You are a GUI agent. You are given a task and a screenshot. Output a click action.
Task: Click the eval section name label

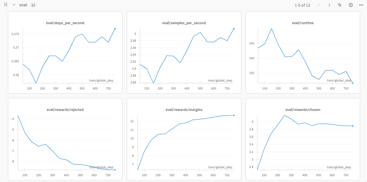[x=23, y=5]
